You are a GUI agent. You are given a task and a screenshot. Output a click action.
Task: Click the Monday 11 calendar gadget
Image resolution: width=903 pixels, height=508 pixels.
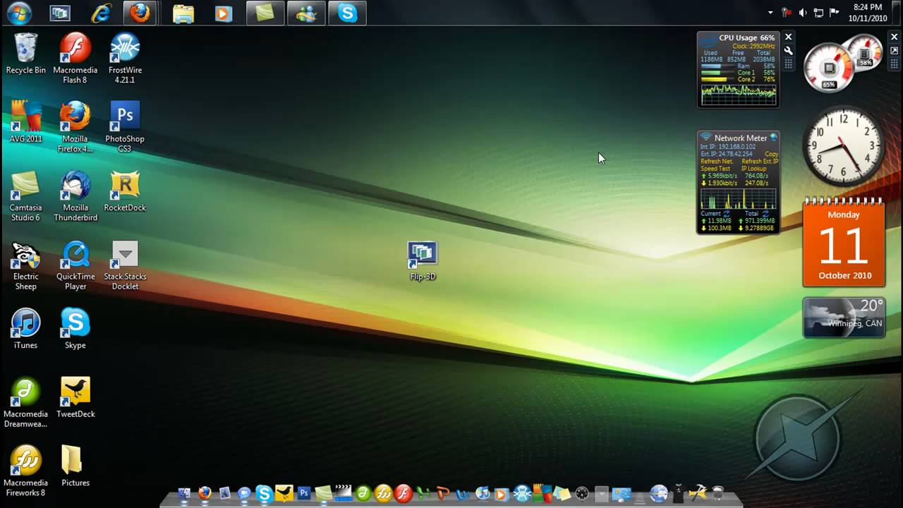[x=844, y=243]
